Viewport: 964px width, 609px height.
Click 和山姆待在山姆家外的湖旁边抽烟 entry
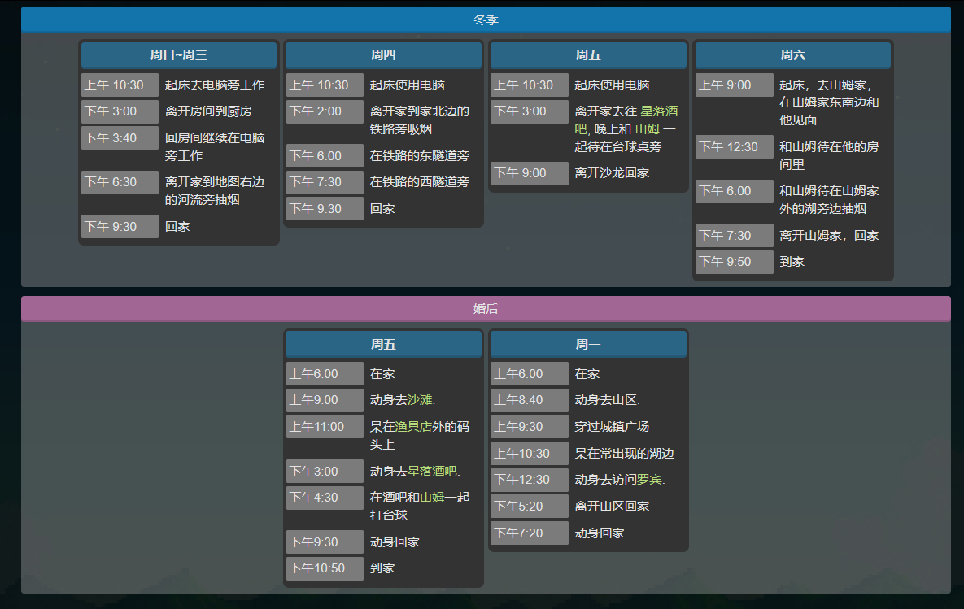click(829, 200)
